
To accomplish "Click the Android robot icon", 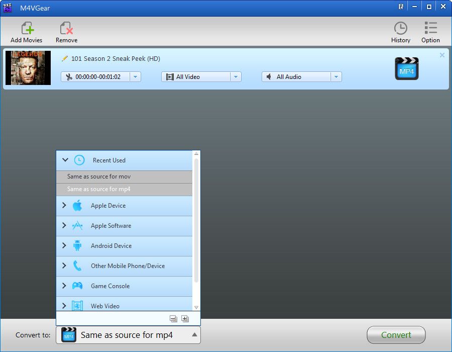I will coord(77,245).
